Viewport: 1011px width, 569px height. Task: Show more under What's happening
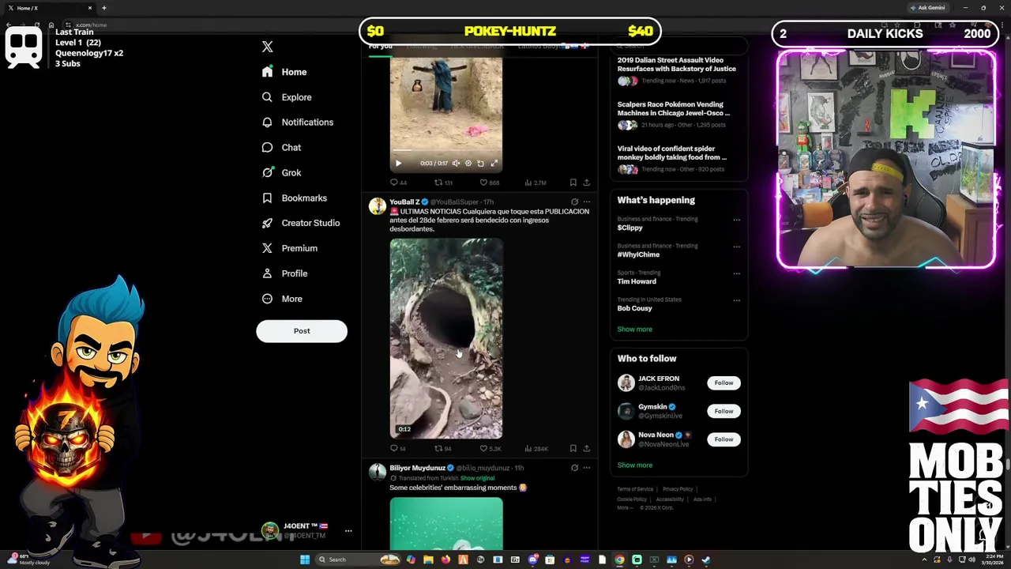click(634, 330)
